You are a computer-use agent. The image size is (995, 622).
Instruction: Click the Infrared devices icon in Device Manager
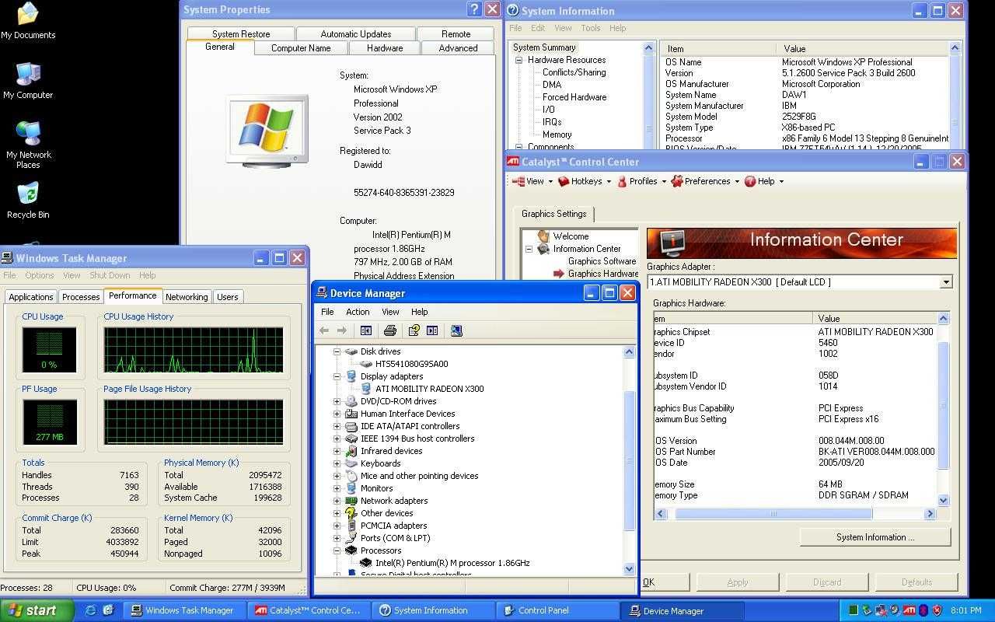point(351,451)
